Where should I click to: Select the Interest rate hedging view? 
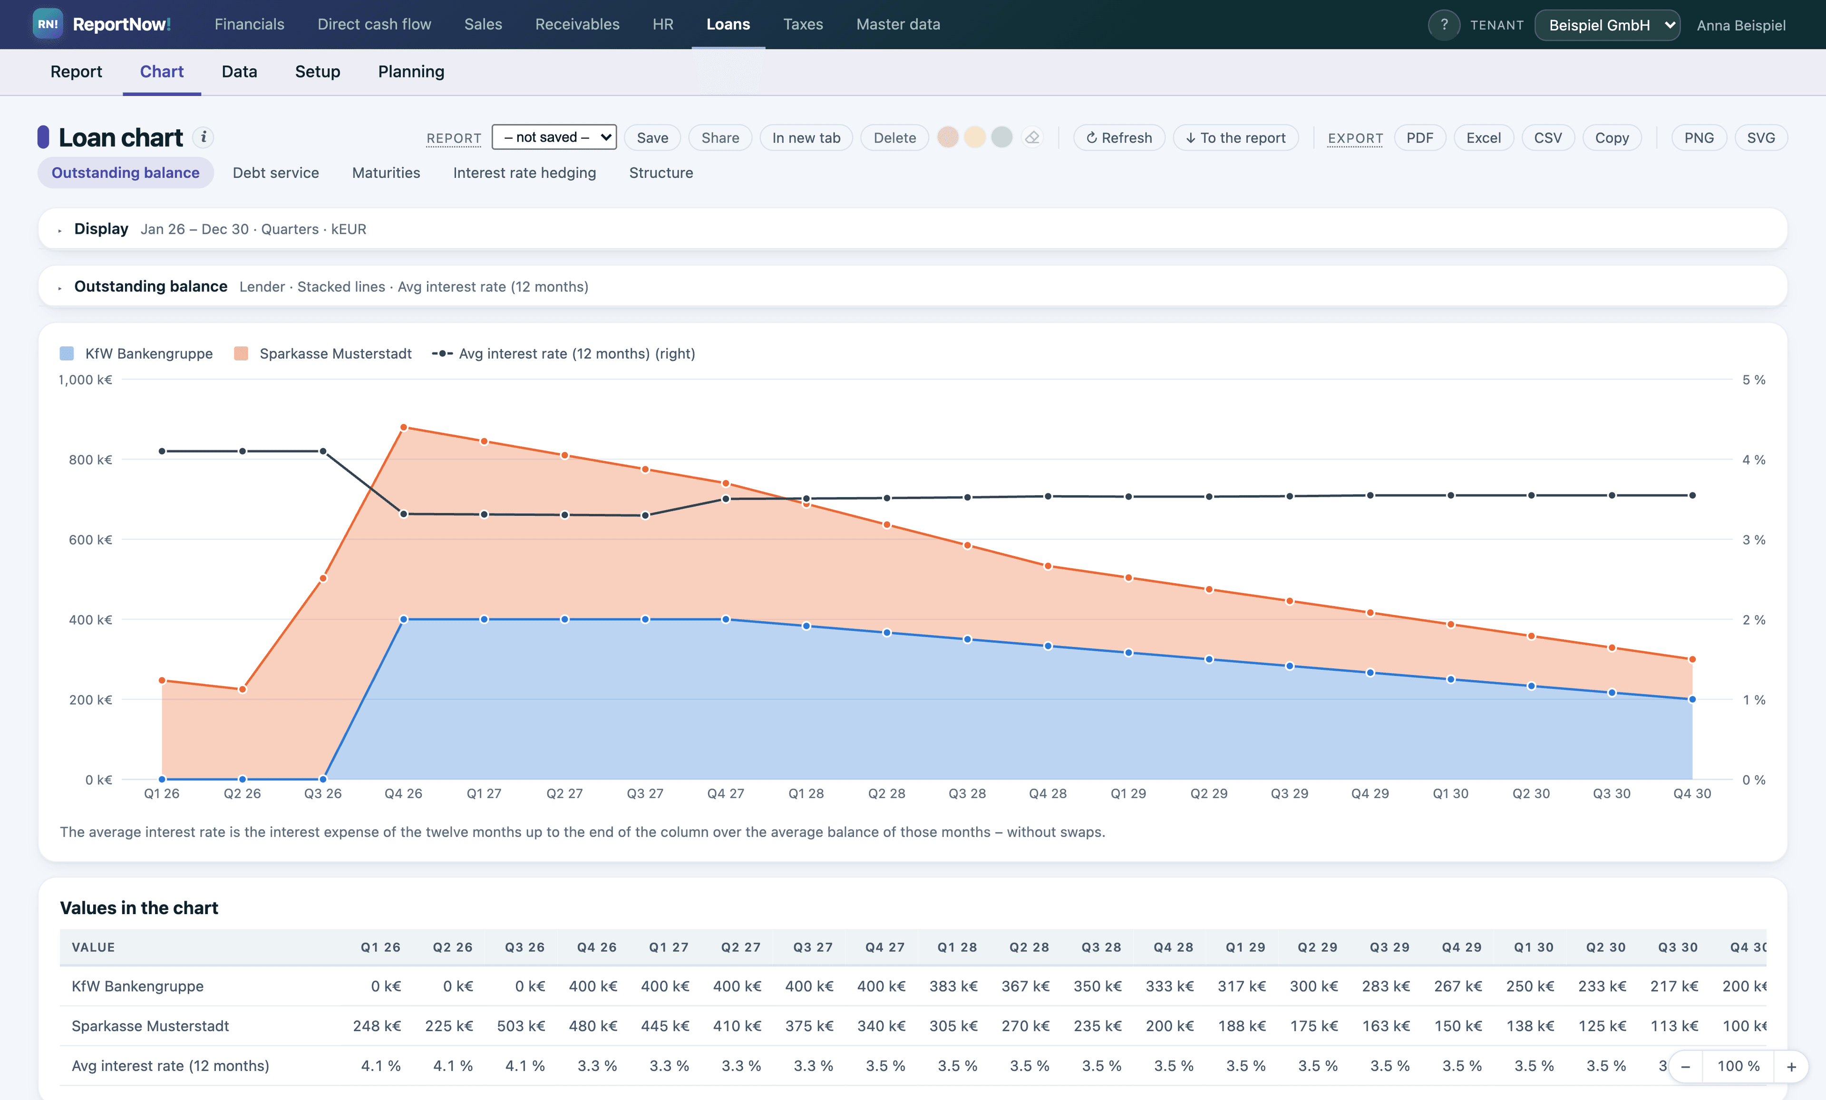pos(524,173)
